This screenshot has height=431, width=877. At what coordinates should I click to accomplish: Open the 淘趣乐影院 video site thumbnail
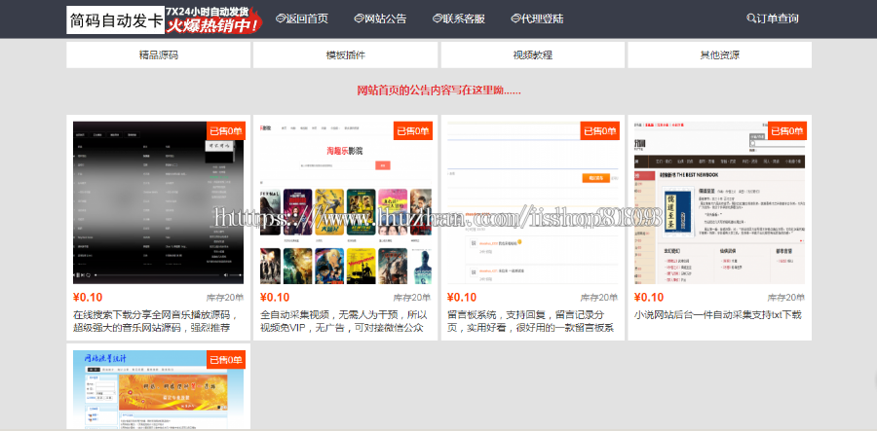pos(346,202)
